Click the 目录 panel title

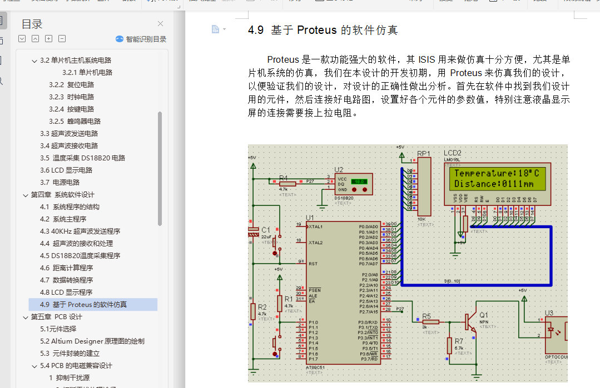pyautogui.click(x=32, y=24)
